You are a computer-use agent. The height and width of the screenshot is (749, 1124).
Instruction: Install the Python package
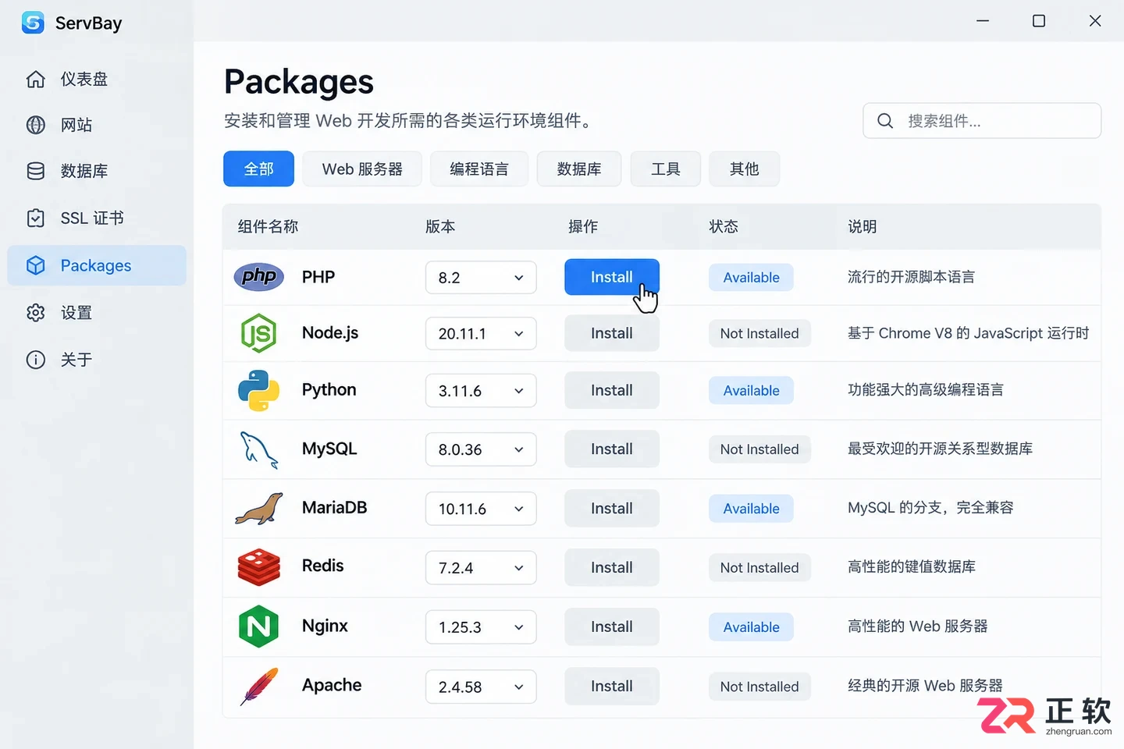pos(612,390)
